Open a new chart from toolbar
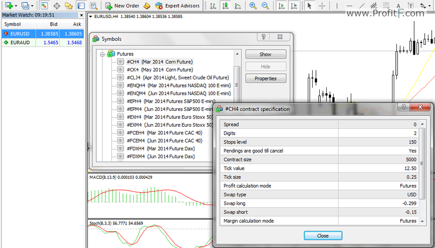 tap(9, 5)
